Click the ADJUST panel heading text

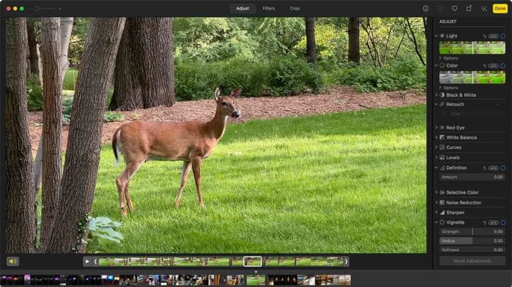point(448,22)
